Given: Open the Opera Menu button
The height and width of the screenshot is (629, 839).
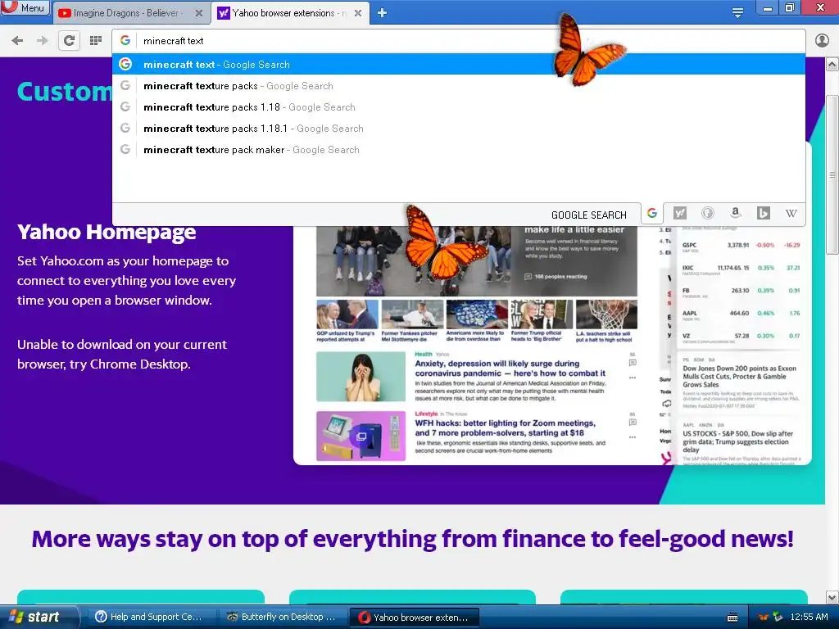Looking at the screenshot, I should coord(25,8).
